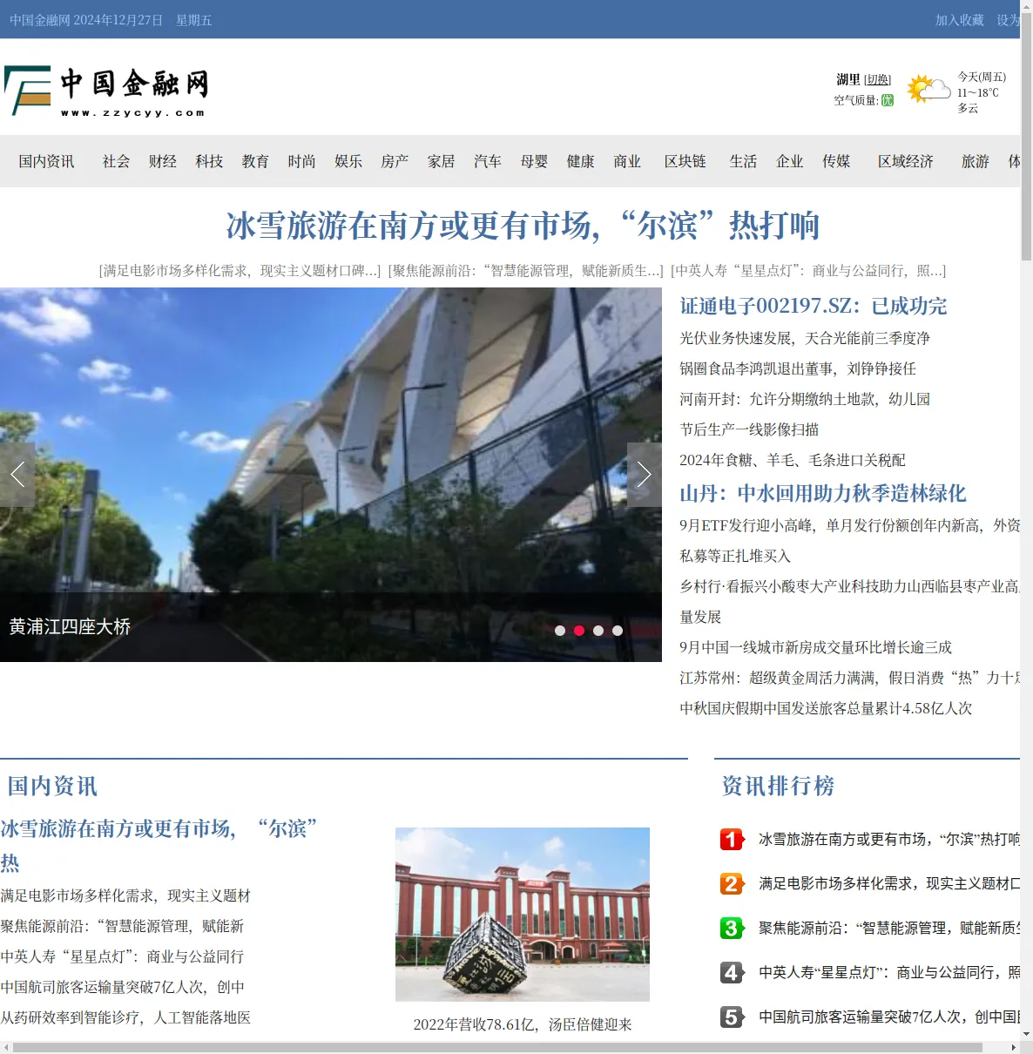Screen dimensions: 1033x1054
Task: Open the 社会 nav menu item
Action: [x=116, y=161]
